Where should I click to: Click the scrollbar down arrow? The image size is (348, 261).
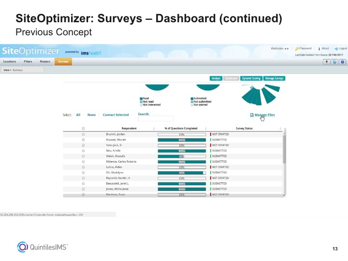tap(284, 195)
